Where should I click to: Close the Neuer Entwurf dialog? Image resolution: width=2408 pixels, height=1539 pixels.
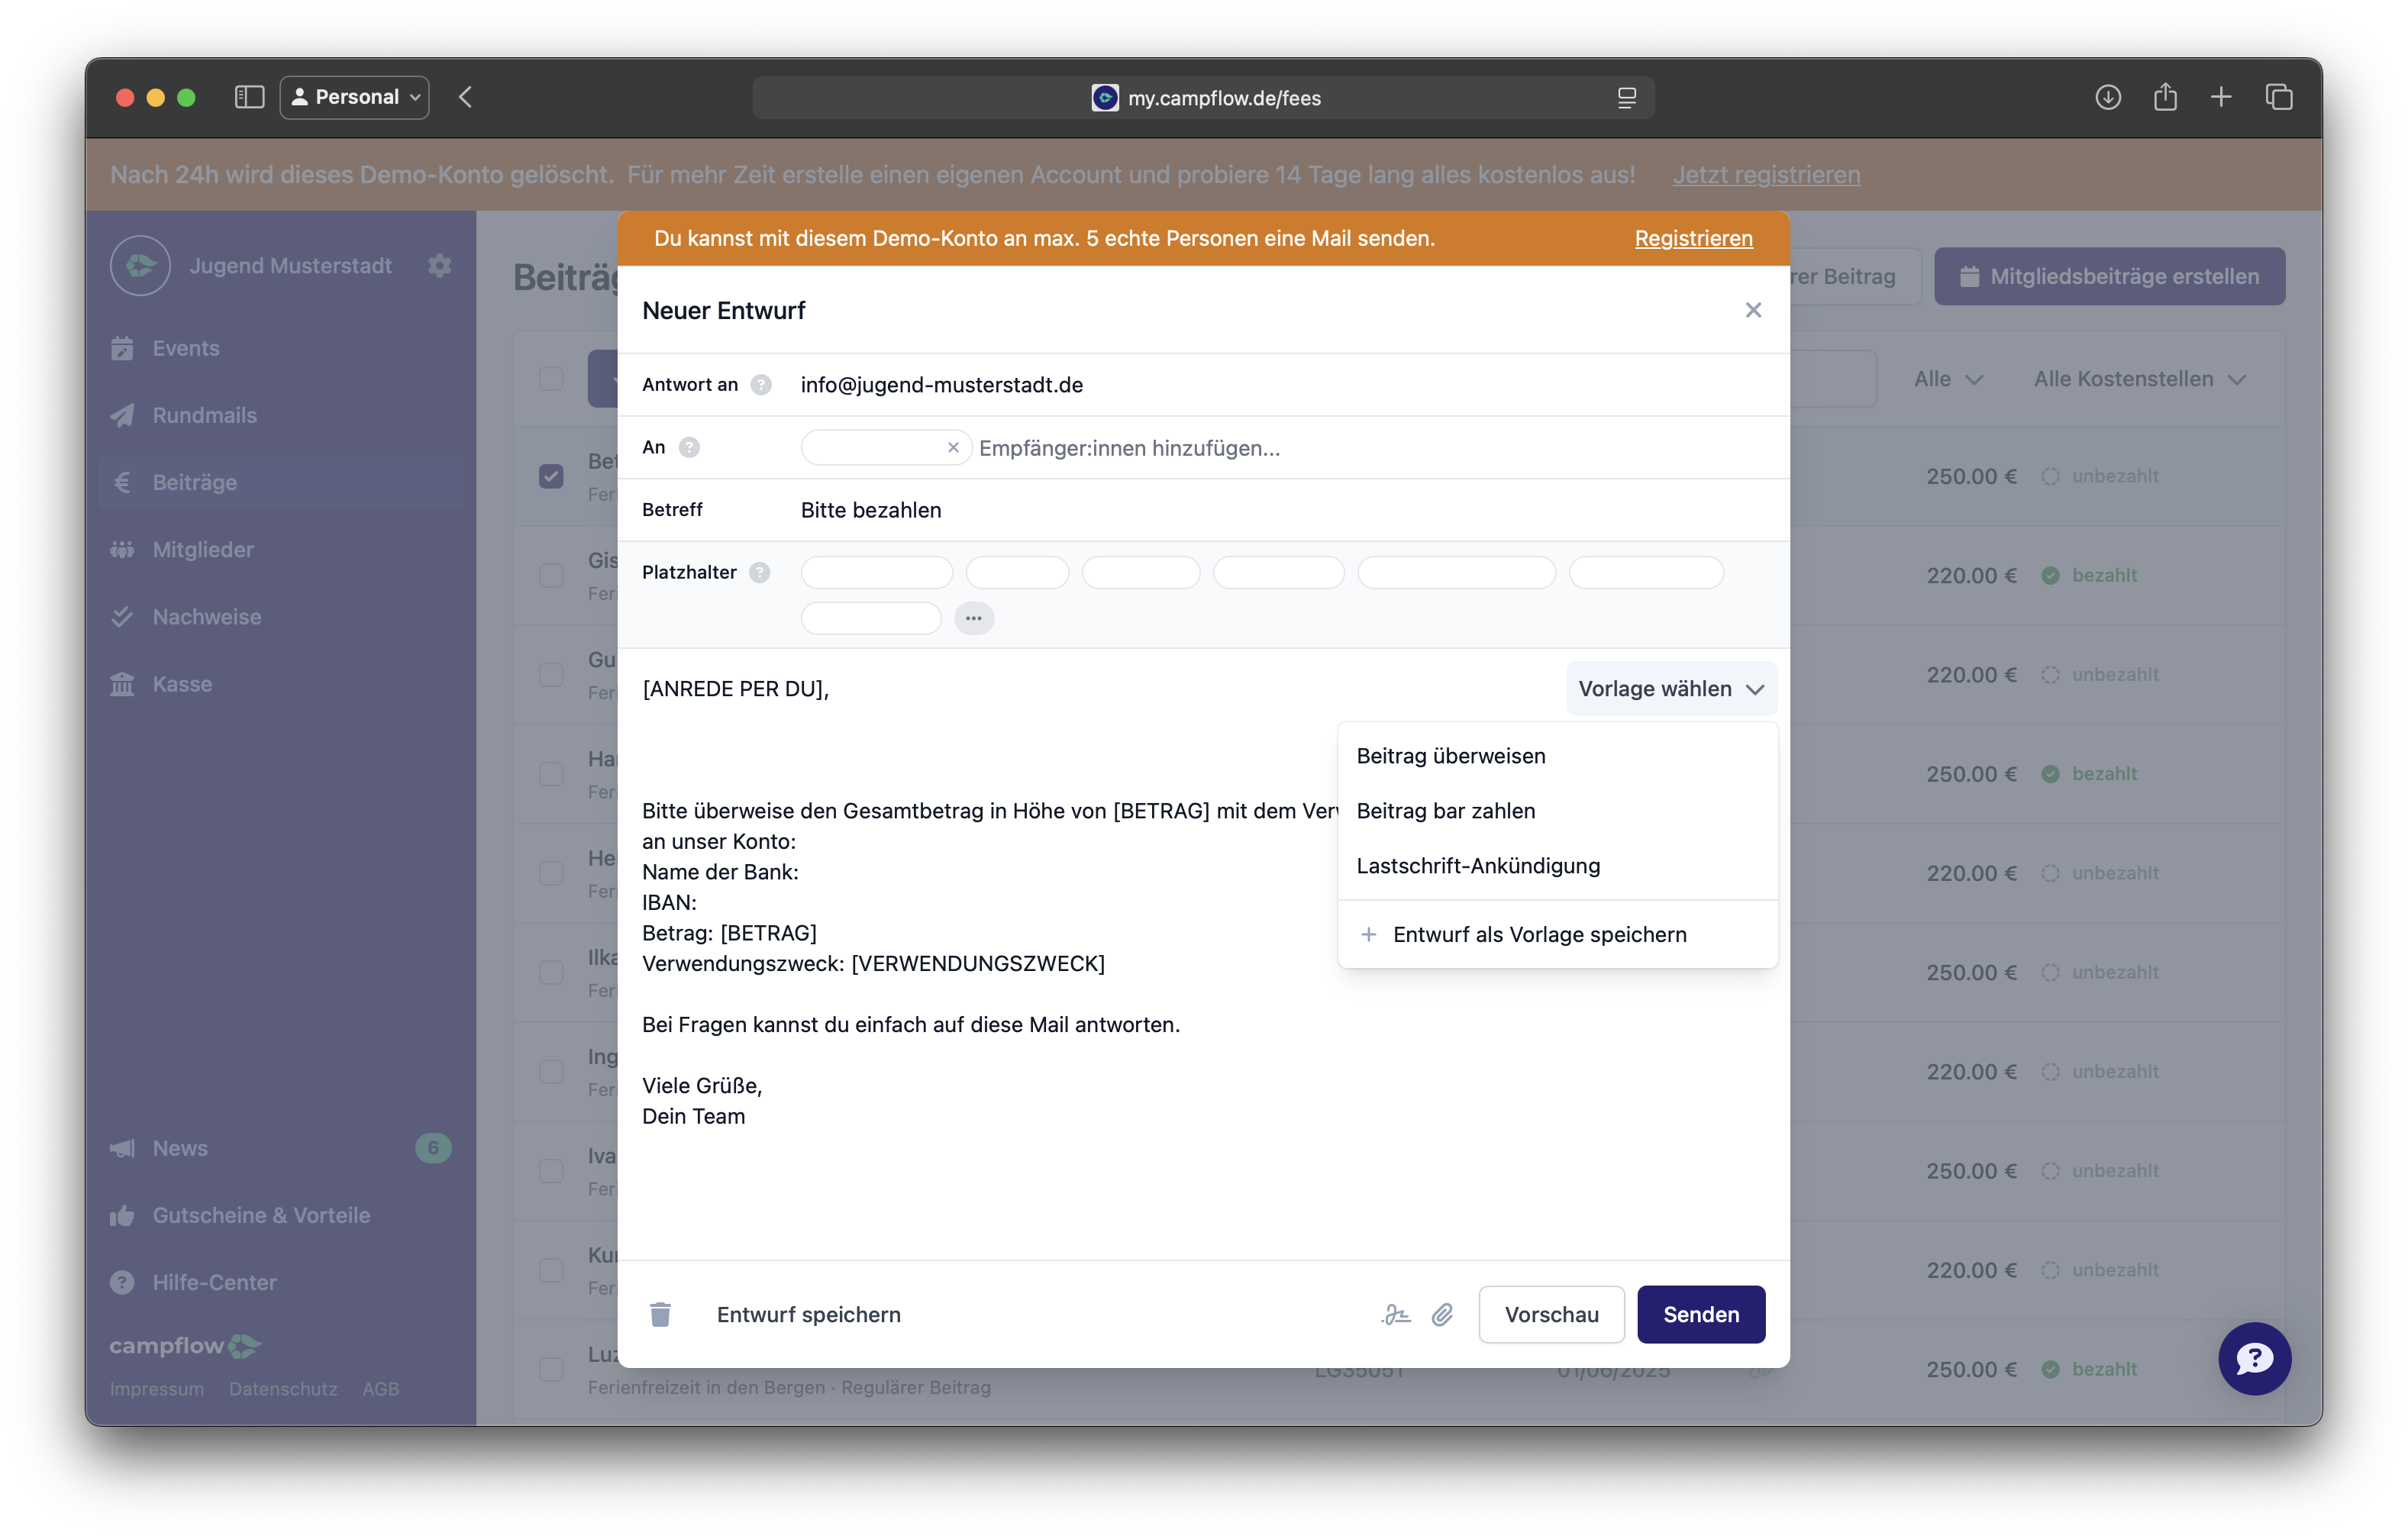coord(1753,310)
